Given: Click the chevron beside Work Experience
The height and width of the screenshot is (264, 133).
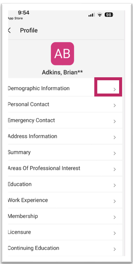Looking at the screenshot, I should (115, 201).
